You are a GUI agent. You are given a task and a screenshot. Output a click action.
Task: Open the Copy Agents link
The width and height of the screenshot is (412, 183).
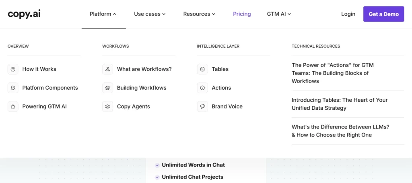click(134, 107)
